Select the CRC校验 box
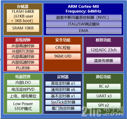Screen dimensions: 127x119 pyautogui.click(x=63, y=48)
